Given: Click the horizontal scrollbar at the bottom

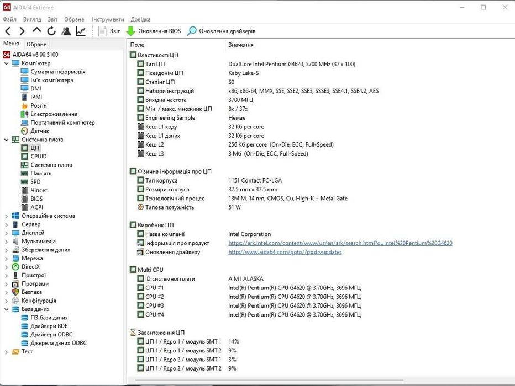Looking at the screenshot, I should (269, 380).
